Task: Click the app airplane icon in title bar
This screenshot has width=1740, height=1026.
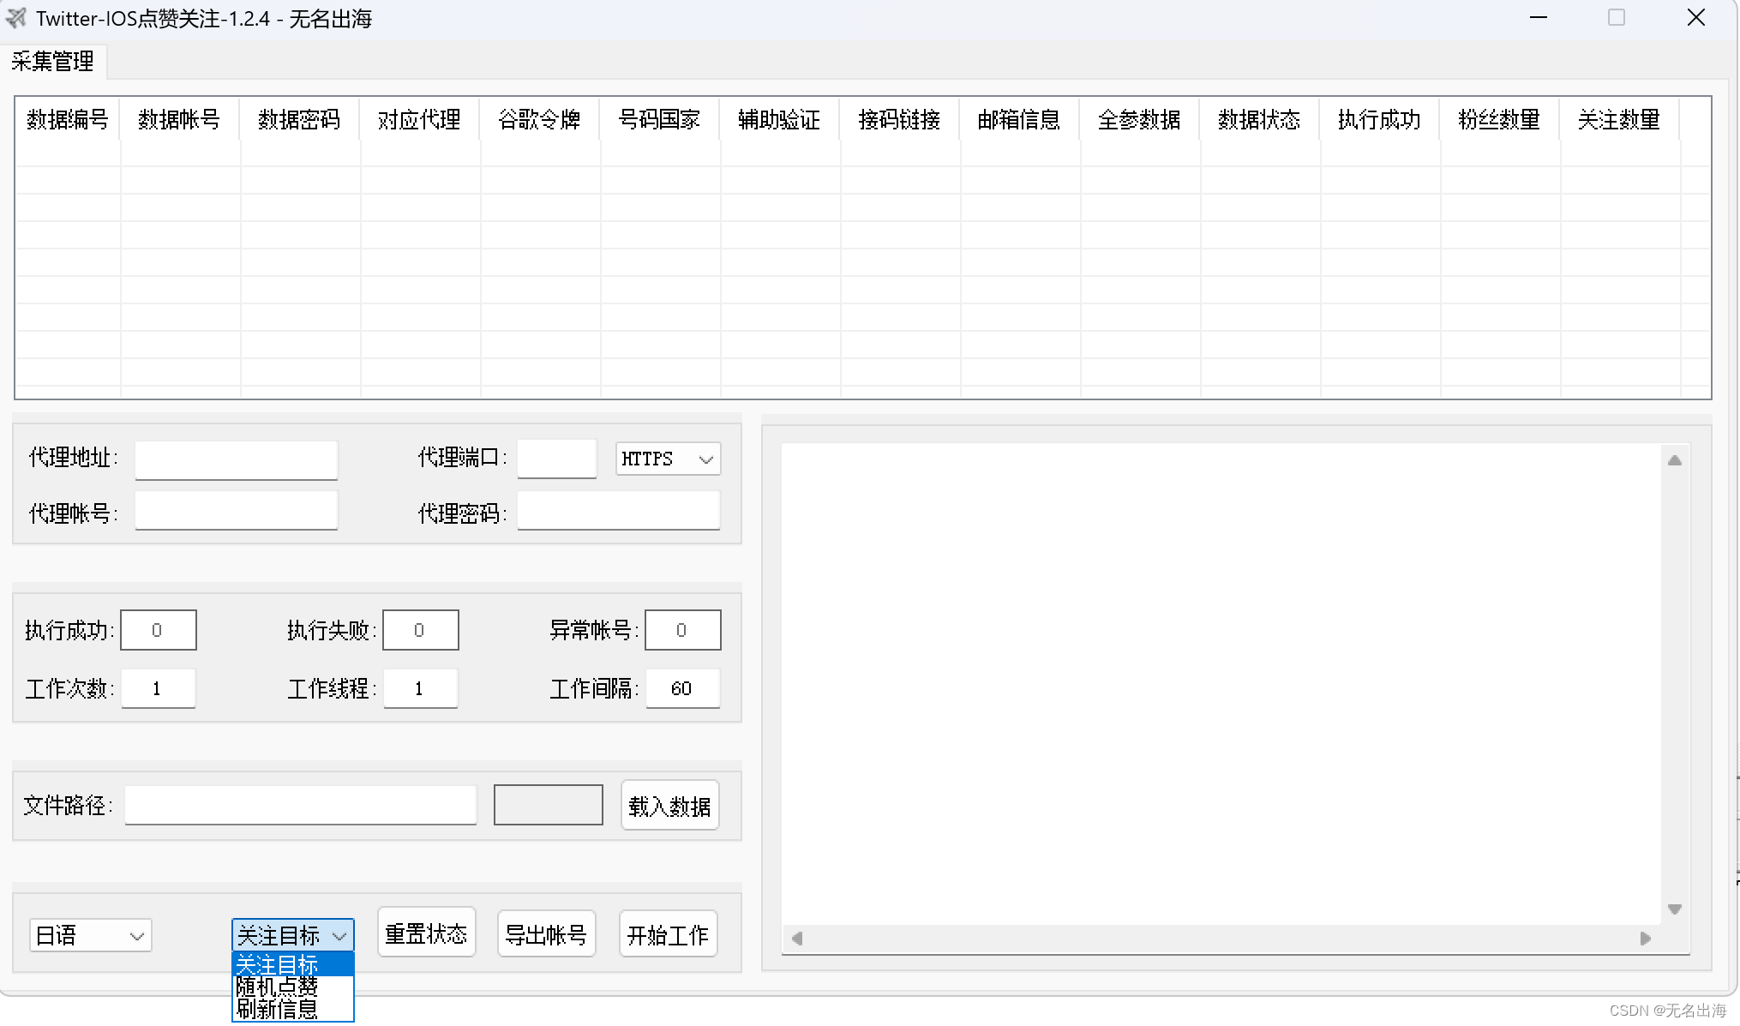Action: (x=16, y=18)
